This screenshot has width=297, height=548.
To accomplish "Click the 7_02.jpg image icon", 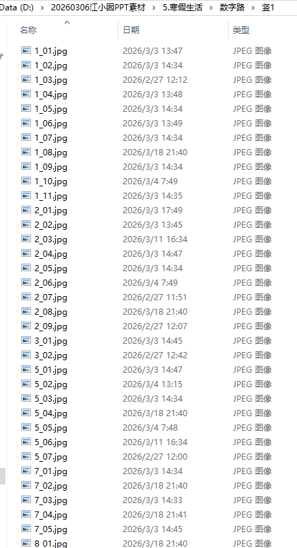I will 25,485.
